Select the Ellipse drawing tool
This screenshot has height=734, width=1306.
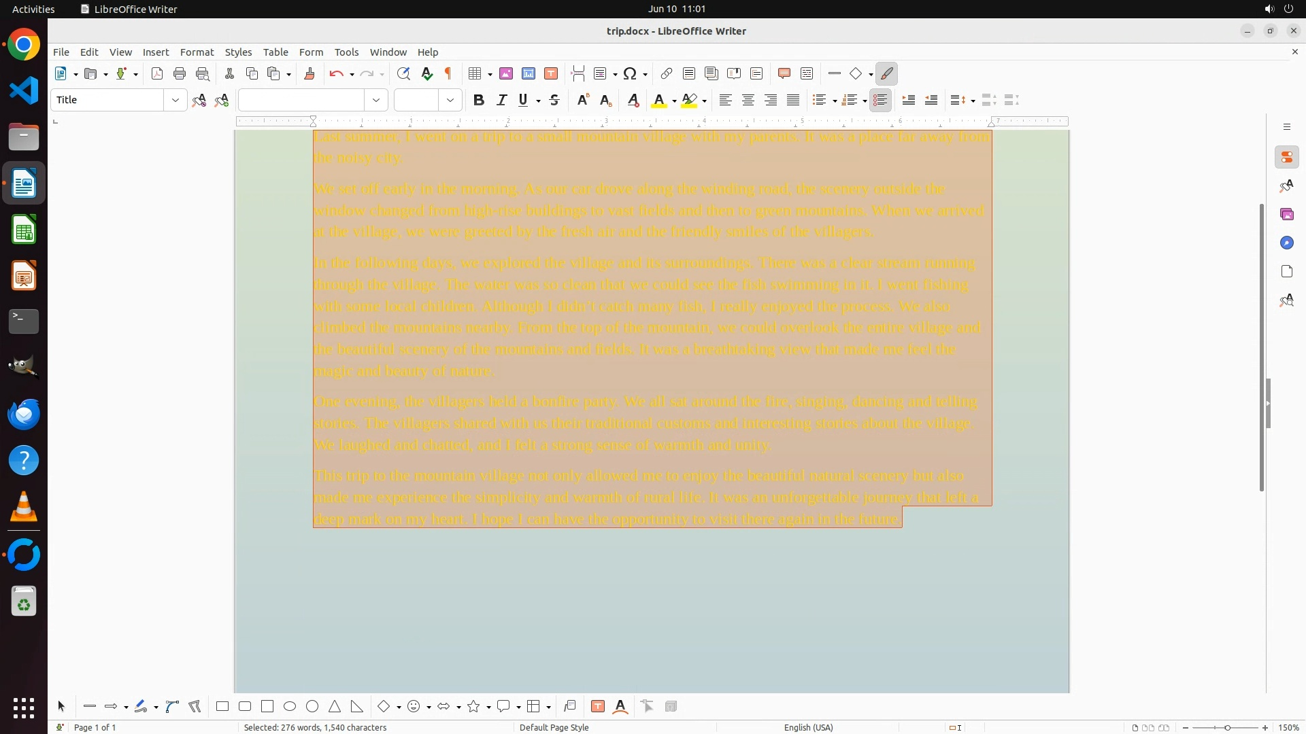pyautogui.click(x=290, y=707)
